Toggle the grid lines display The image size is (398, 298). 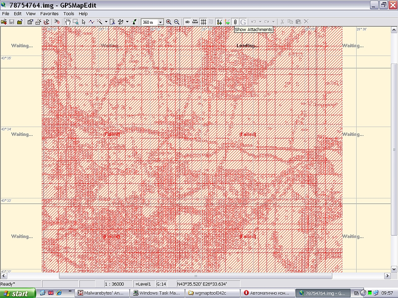click(203, 22)
